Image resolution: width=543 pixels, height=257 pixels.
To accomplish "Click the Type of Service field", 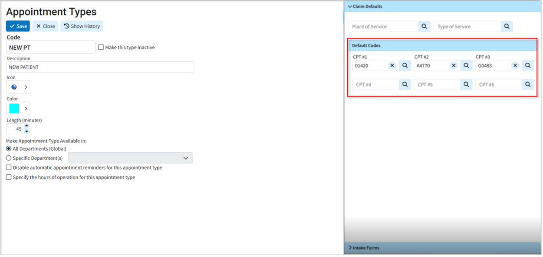I will (467, 26).
